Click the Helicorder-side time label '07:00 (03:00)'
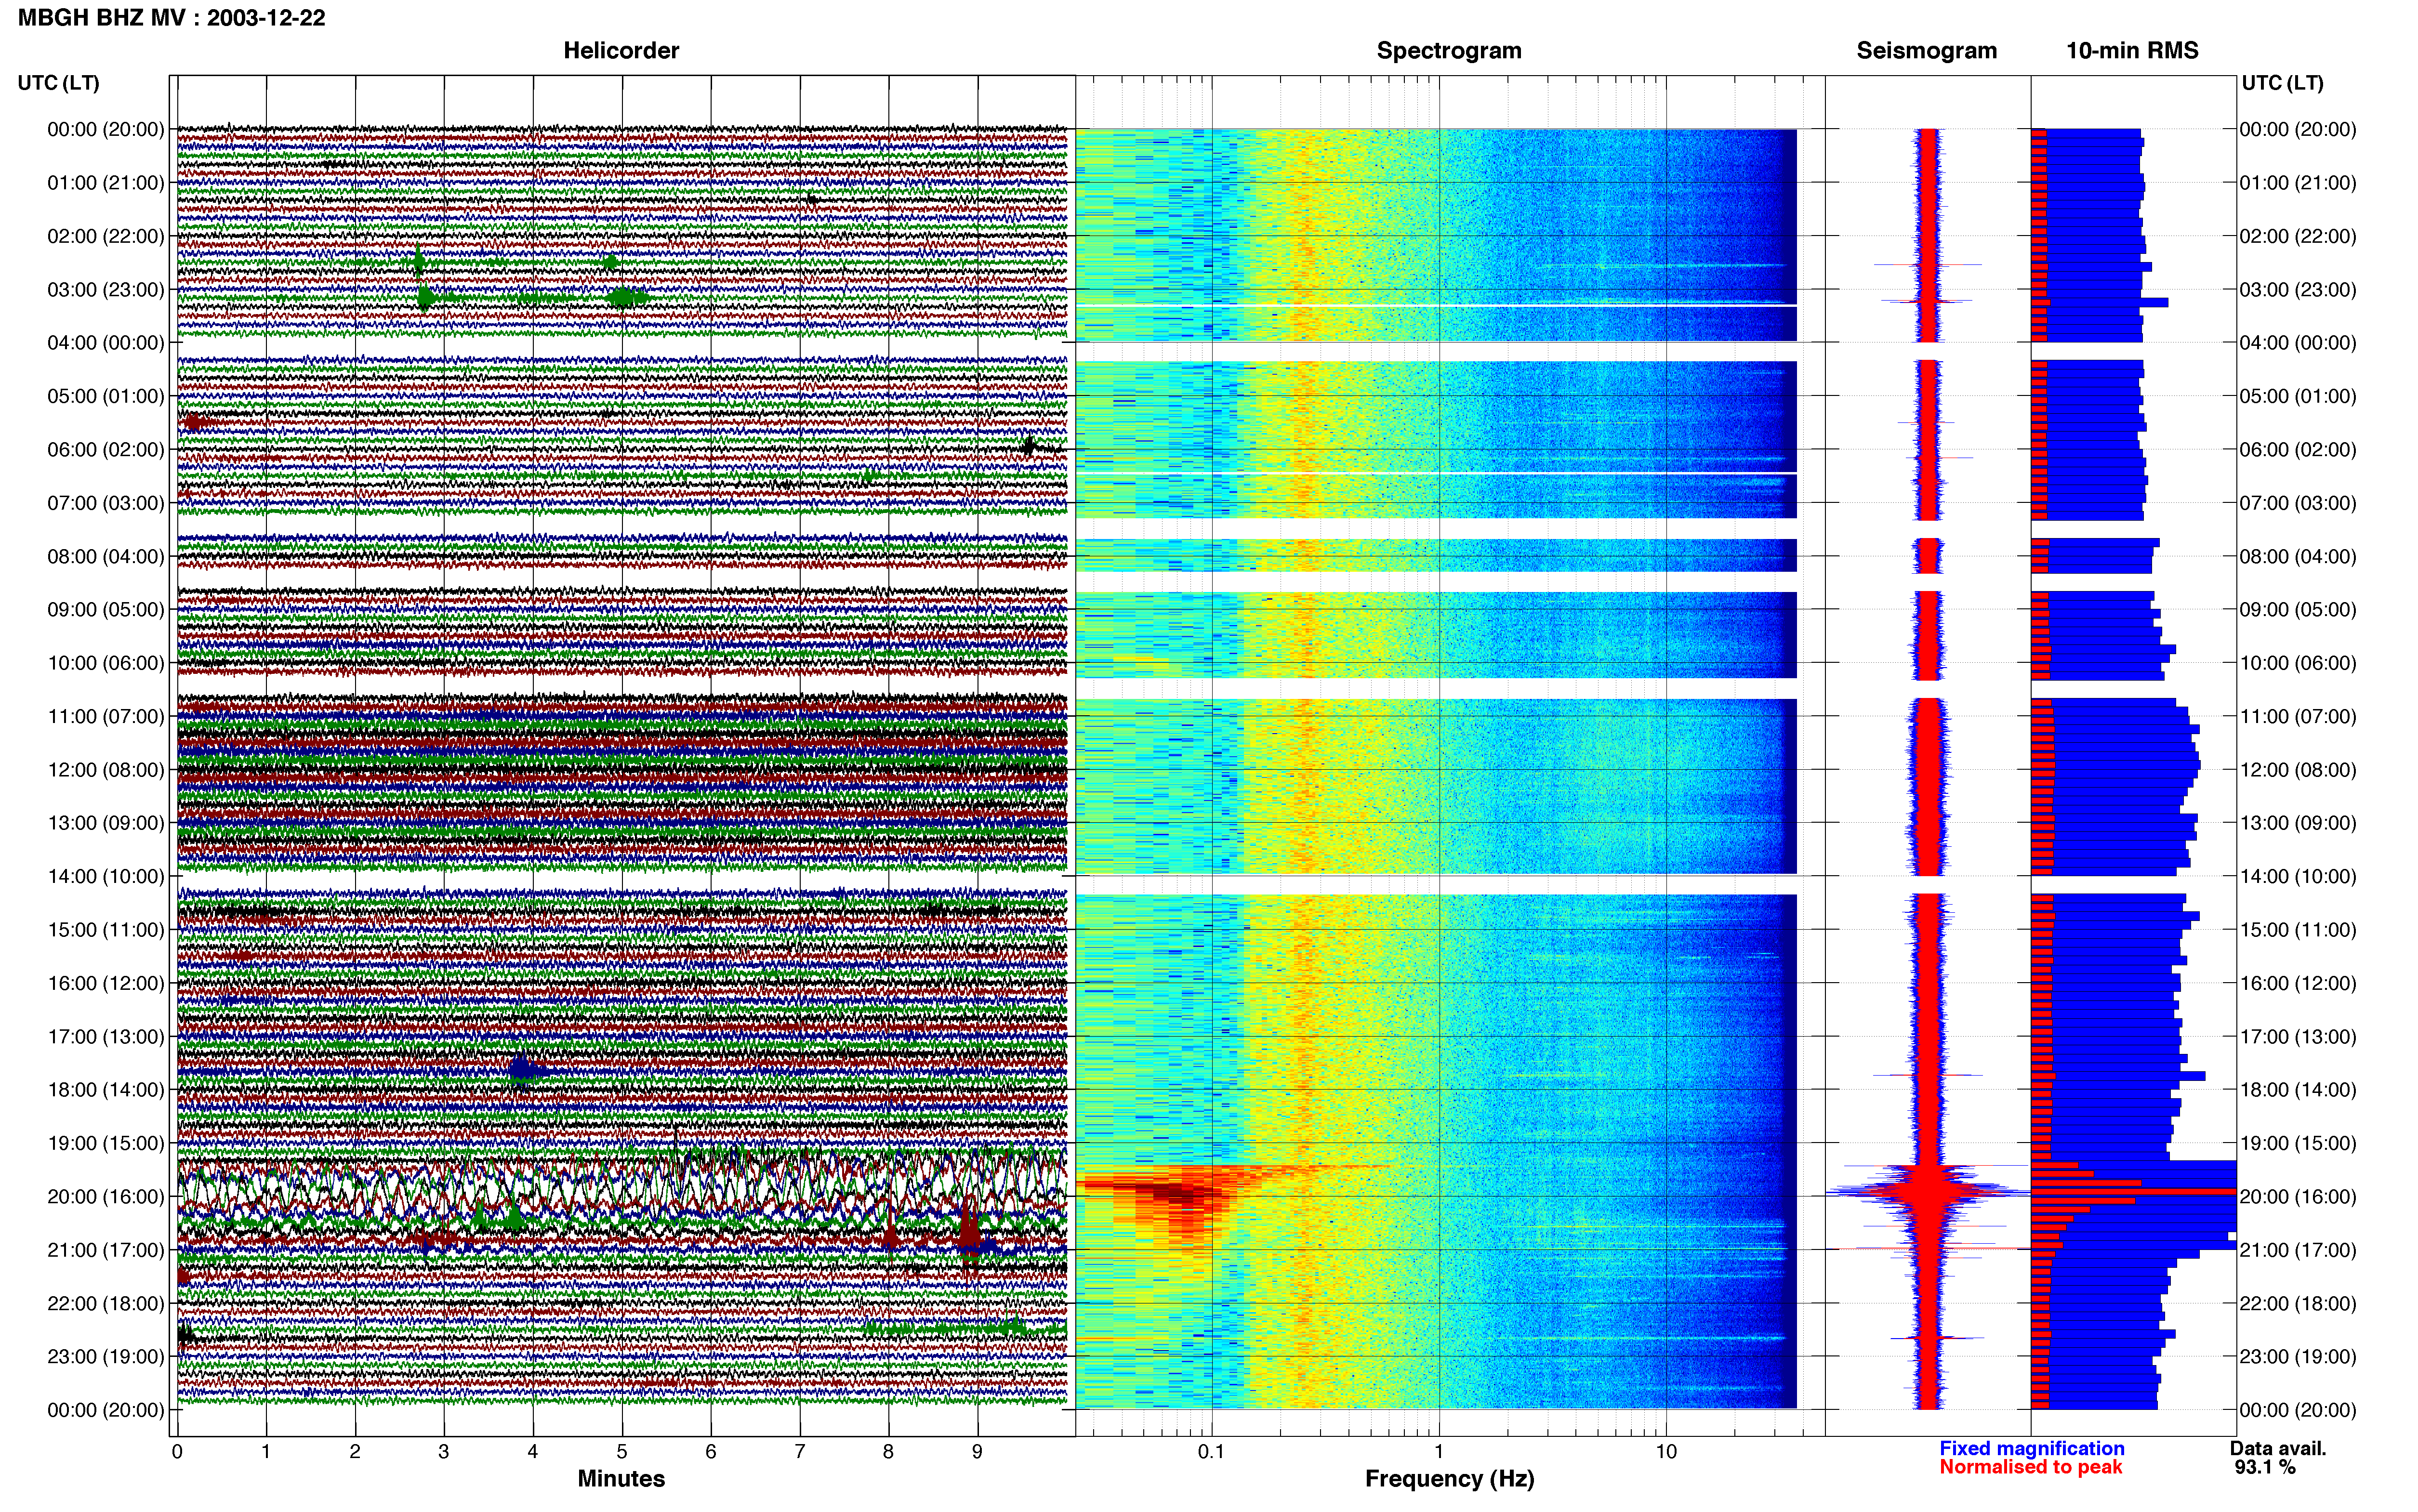Viewport: 2418px width, 1512px height. tap(106, 503)
